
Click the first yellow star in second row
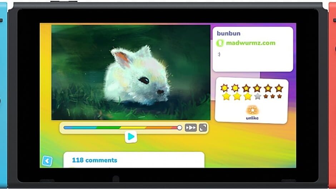click(x=226, y=96)
